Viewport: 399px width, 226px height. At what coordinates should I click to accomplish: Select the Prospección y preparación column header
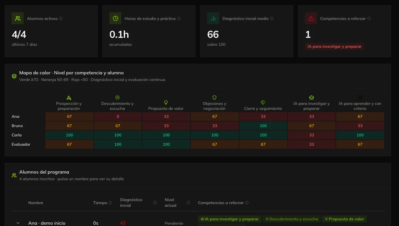click(x=69, y=106)
